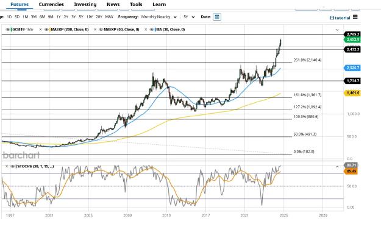Viewport: 381px width, 227px height.
Task: Open the Date calendar picker icon
Action: [x=217, y=17]
